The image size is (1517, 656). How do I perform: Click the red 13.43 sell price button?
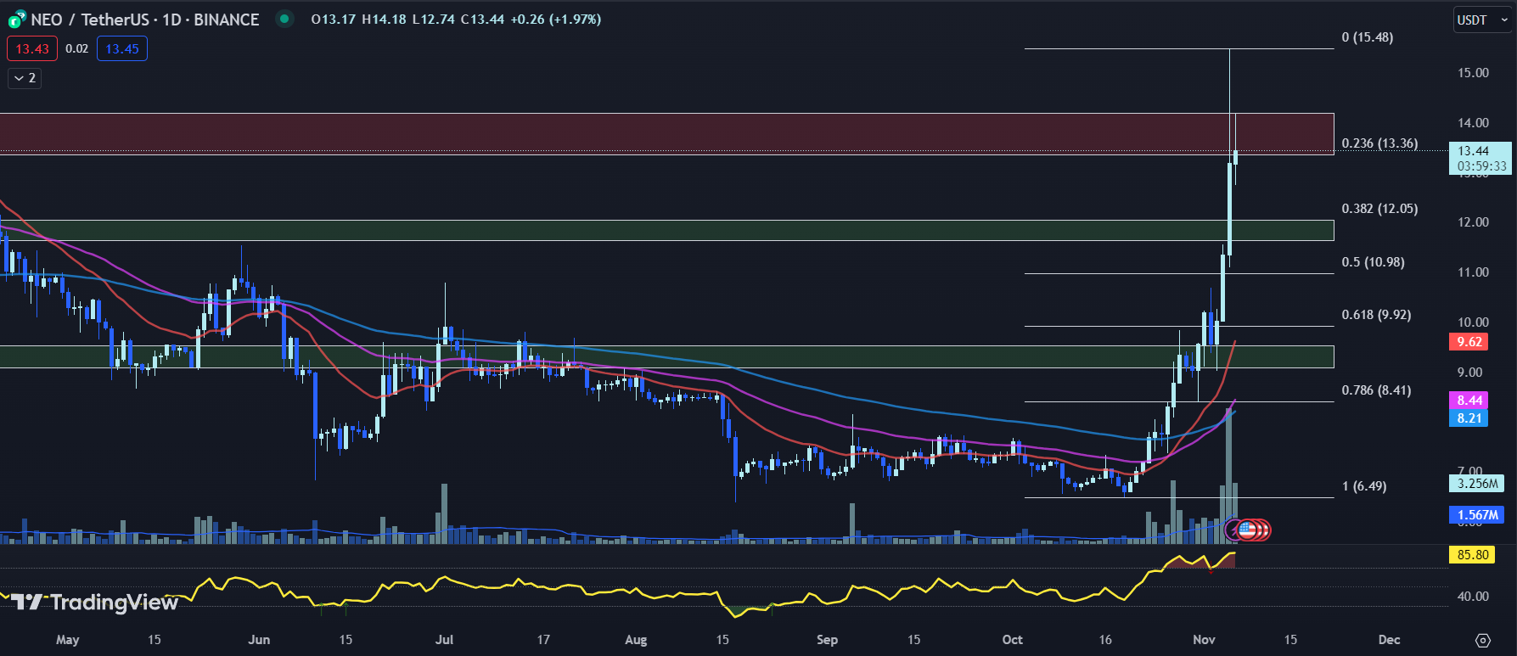(x=32, y=49)
